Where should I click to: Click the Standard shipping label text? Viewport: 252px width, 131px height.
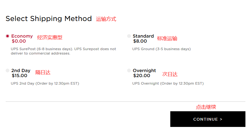143,36
